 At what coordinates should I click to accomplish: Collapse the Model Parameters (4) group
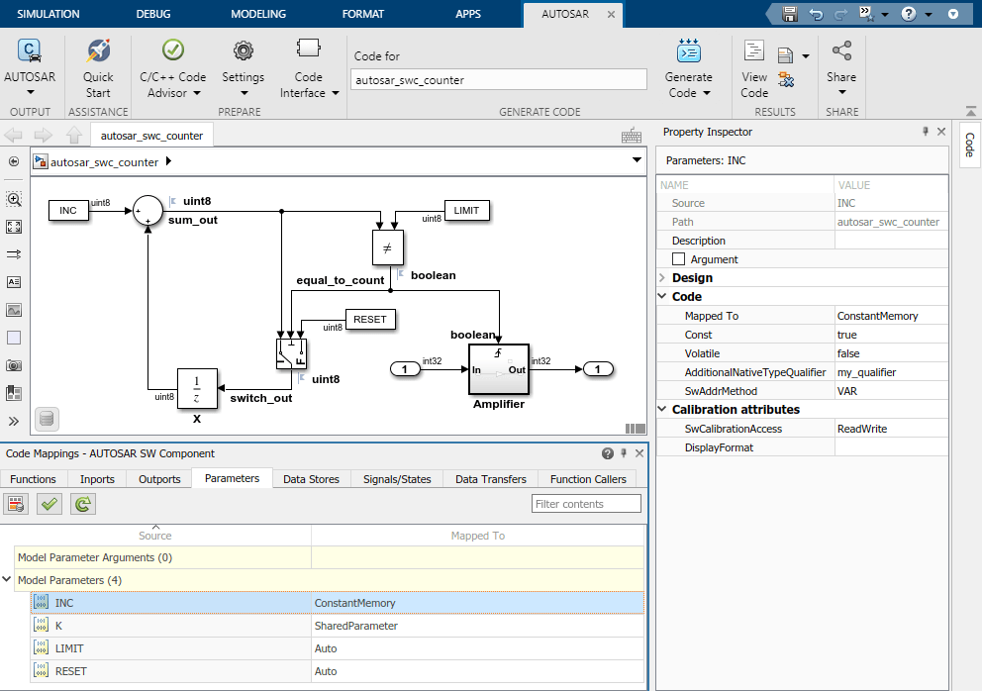click(x=8, y=580)
